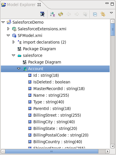Select 'BillingCity : string(40)' column
Image resolution: width=116 pixels, height=155 pixels.
(54, 122)
